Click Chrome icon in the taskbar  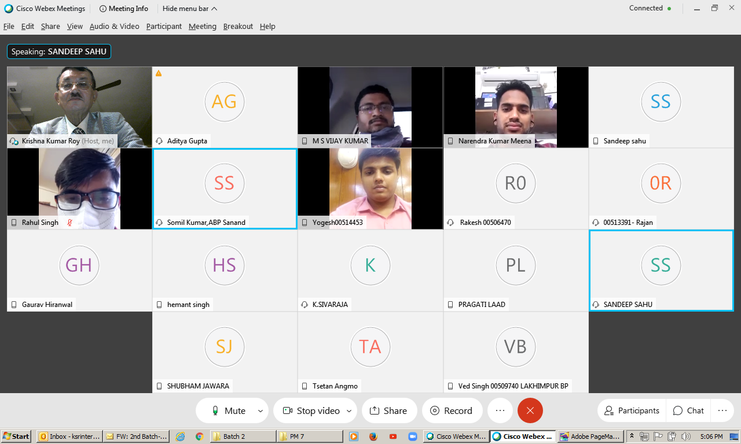(x=199, y=436)
